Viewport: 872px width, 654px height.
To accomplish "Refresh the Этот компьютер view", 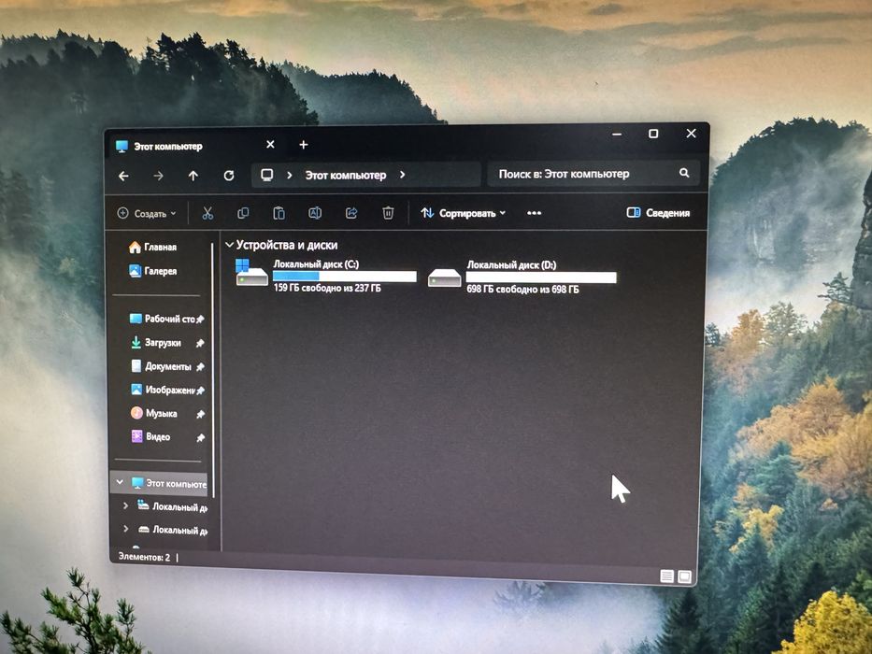I will coord(229,176).
